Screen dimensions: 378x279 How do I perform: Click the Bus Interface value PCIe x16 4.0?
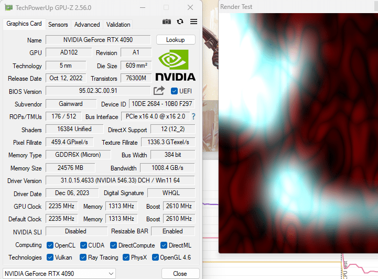(155, 116)
